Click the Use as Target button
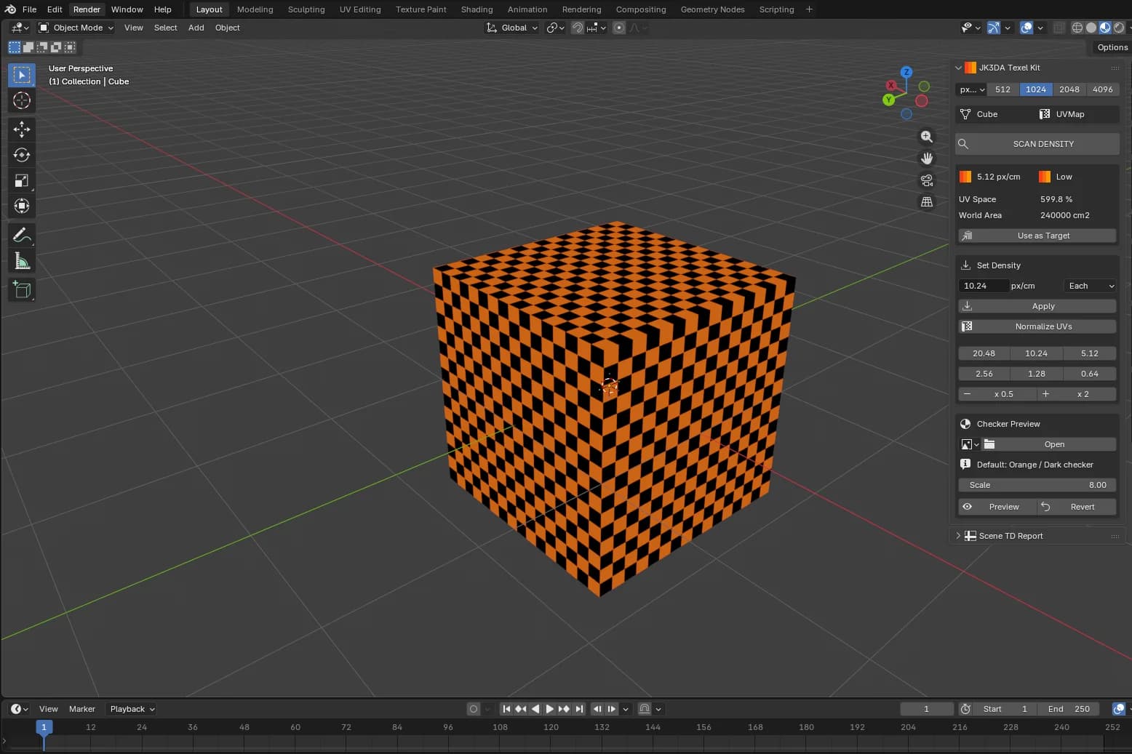This screenshot has height=754, width=1132. tap(1037, 236)
